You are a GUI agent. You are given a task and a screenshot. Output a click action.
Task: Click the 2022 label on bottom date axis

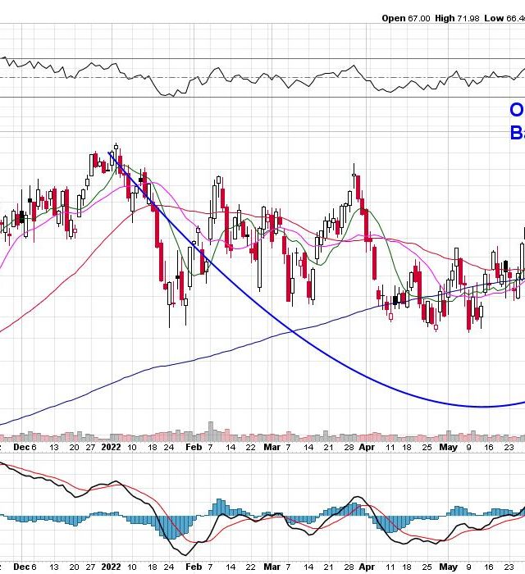(x=112, y=567)
